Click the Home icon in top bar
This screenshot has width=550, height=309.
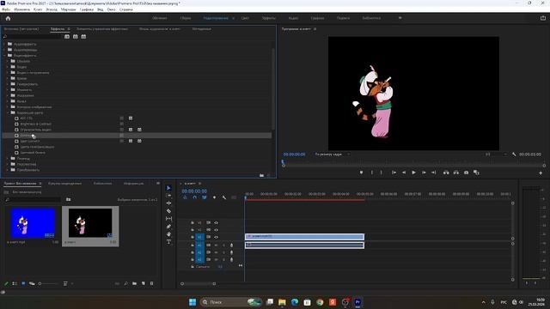[8, 18]
